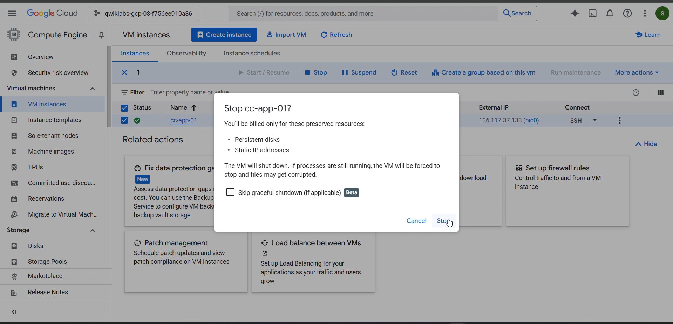Click Create instance button
Screen dimensions: 673x324
pos(224,35)
